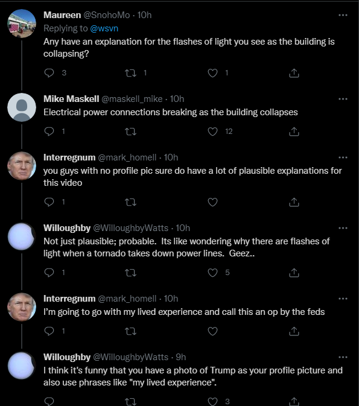
Task: Retweet Interregnum's 'no profile pic' tweet
Action: tap(130, 202)
